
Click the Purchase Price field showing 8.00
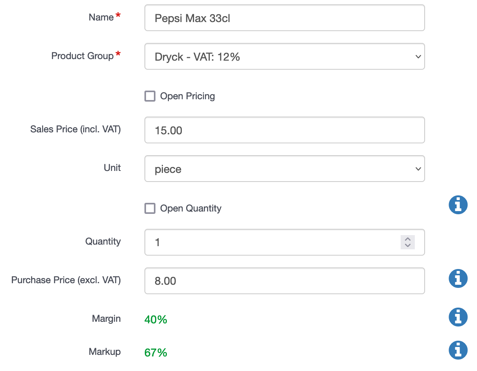(285, 281)
